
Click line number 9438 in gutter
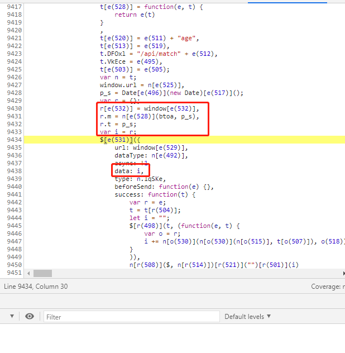pos(15,171)
